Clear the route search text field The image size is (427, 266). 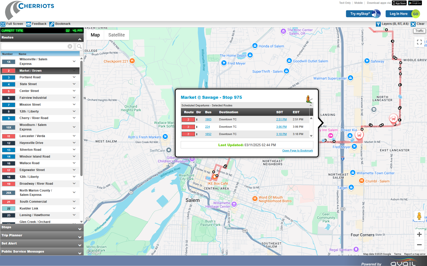click(x=70, y=46)
